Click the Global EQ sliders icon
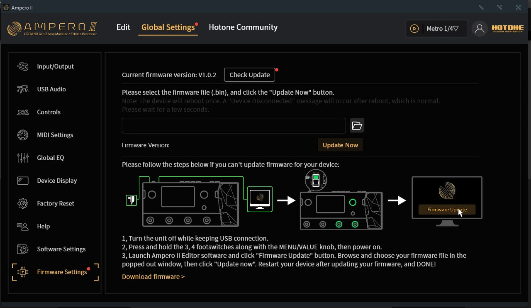Image resolution: width=531 pixels, height=308 pixels. [22, 158]
